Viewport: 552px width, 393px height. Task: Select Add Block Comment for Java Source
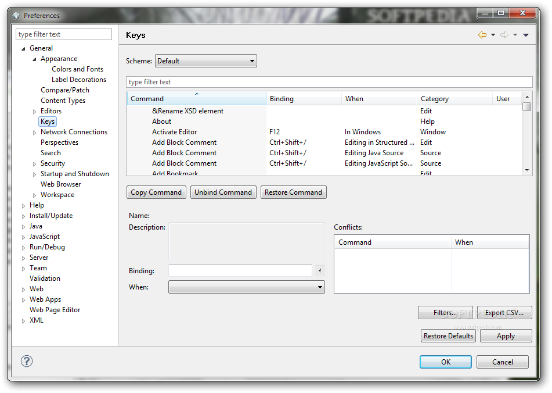pos(324,153)
